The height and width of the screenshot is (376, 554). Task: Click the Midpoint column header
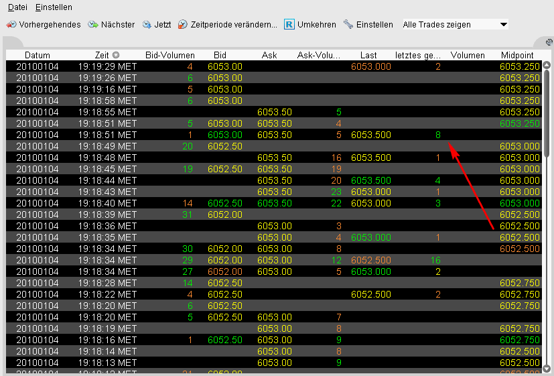coord(517,55)
